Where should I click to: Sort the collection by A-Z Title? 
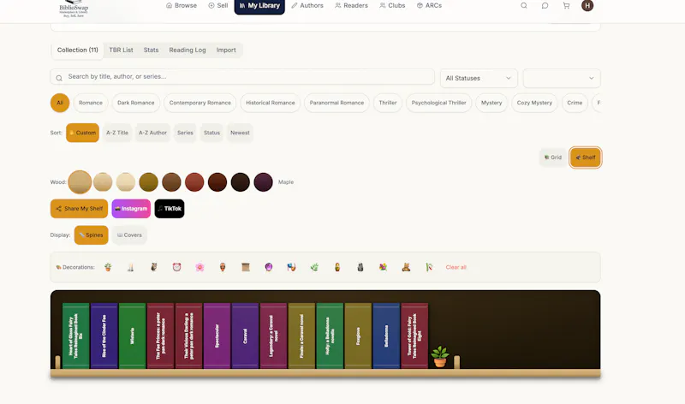[x=117, y=133]
